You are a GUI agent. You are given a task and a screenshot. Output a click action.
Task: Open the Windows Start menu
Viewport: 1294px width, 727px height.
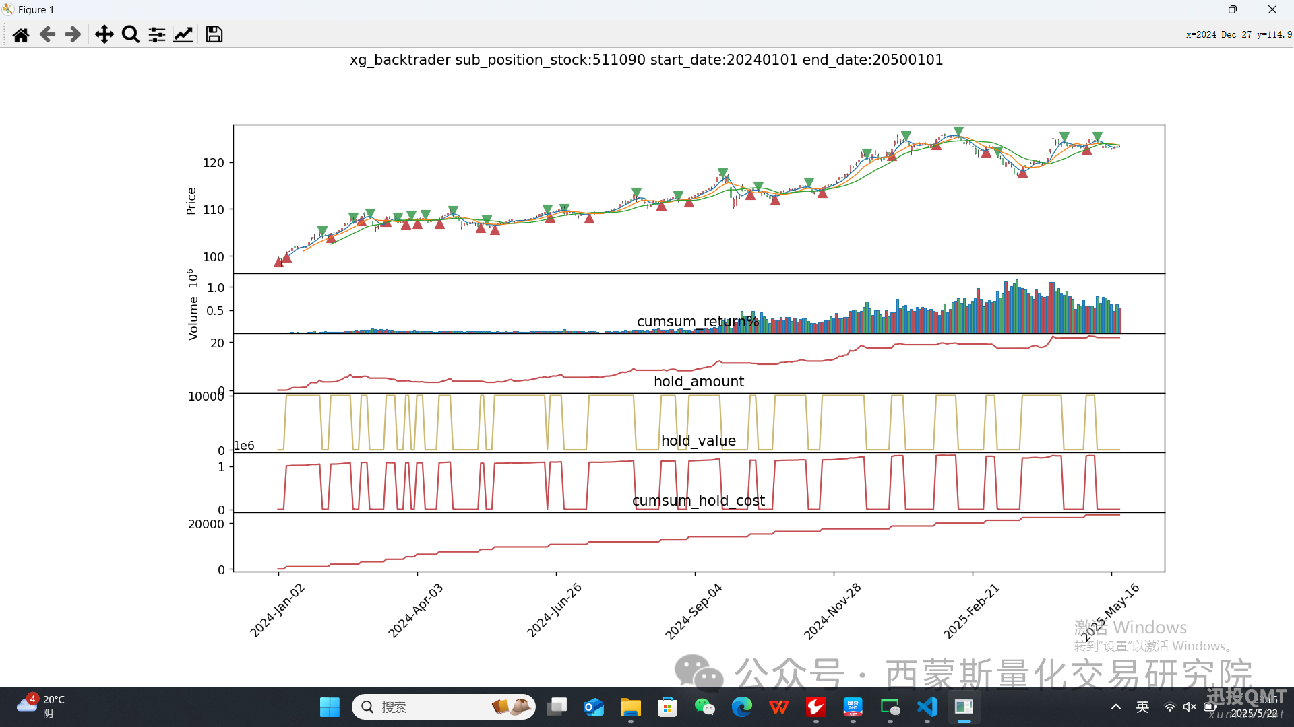330,707
